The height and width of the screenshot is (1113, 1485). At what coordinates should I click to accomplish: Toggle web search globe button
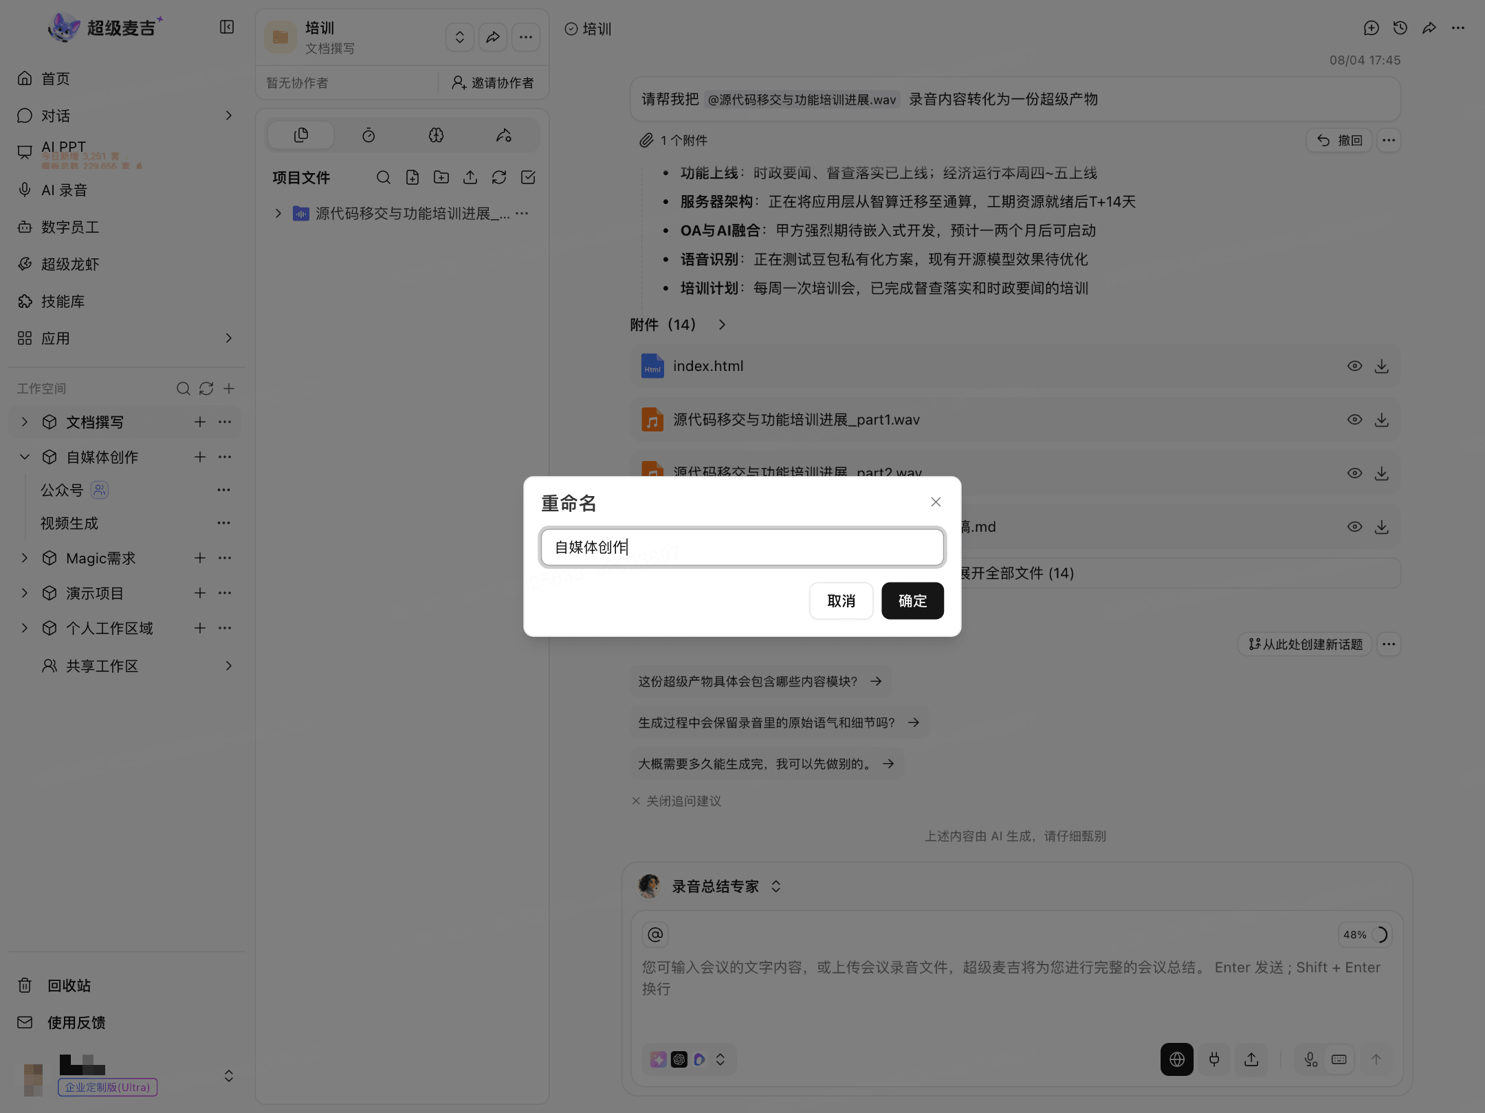1177,1059
